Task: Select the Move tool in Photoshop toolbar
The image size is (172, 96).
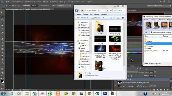Action: coord(2,13)
